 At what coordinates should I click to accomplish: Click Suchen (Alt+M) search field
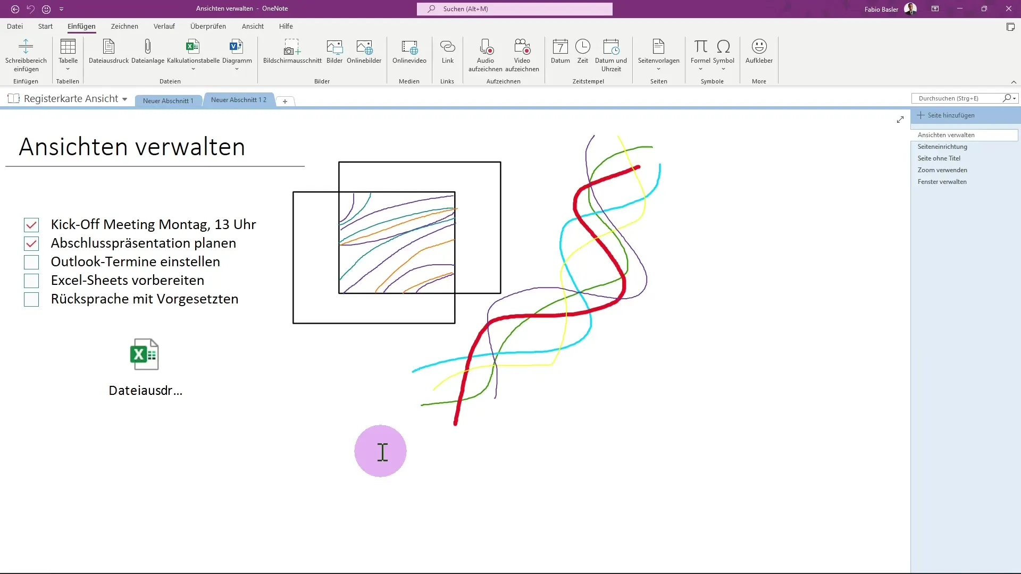(514, 9)
